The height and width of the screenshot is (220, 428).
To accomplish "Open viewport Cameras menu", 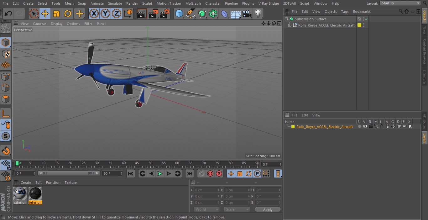I will [x=39, y=24].
